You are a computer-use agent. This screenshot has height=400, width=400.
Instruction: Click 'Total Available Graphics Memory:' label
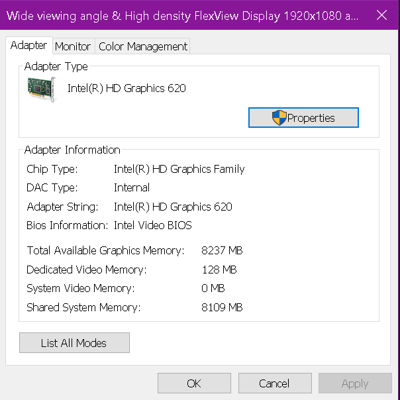[x=105, y=250]
